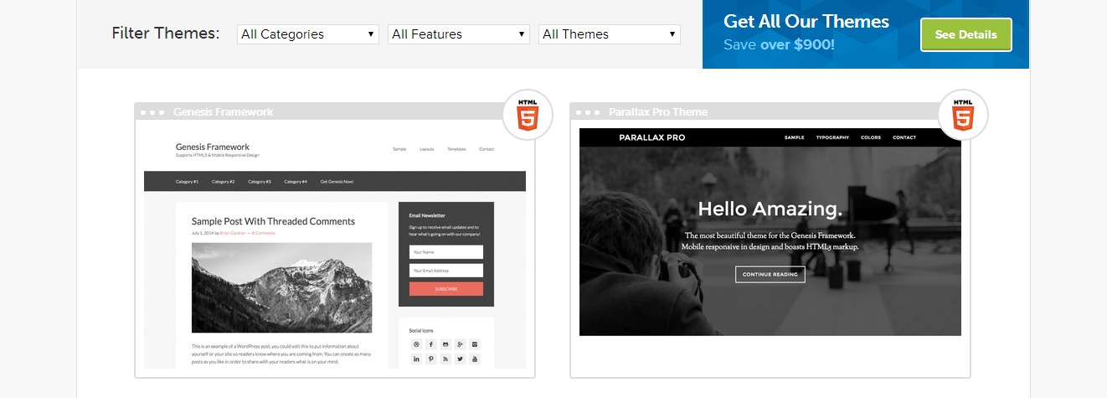
Task: Click YouTube social icon in Genesis preview
Action: point(475,359)
